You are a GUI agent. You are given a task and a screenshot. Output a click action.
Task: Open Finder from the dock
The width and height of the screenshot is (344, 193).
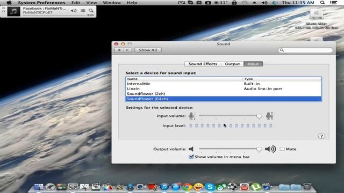(x=39, y=187)
